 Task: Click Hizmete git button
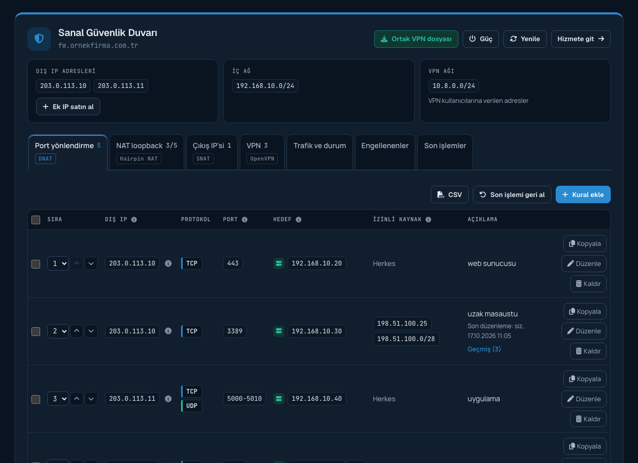coord(581,39)
